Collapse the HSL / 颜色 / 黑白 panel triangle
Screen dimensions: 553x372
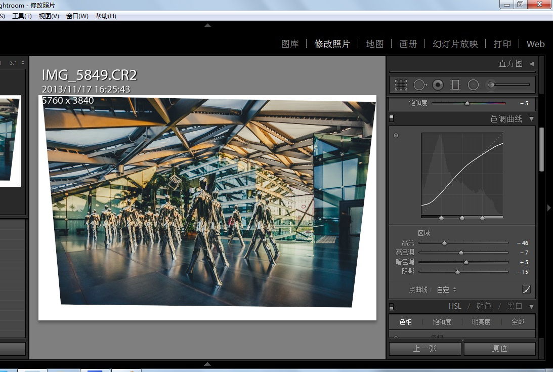point(531,307)
